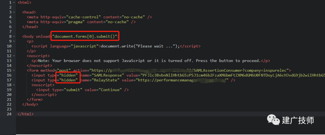The image size is (325, 135).
Task: Click the opening <head> tag
Action: 29,12
